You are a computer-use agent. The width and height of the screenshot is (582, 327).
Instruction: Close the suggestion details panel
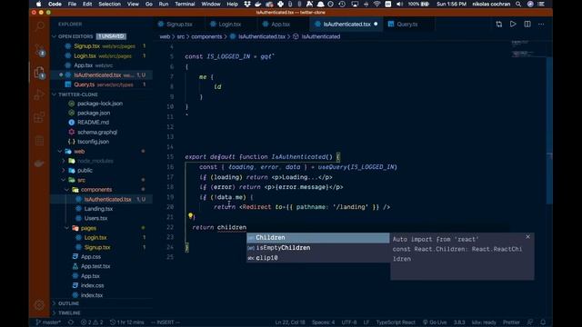527,237
